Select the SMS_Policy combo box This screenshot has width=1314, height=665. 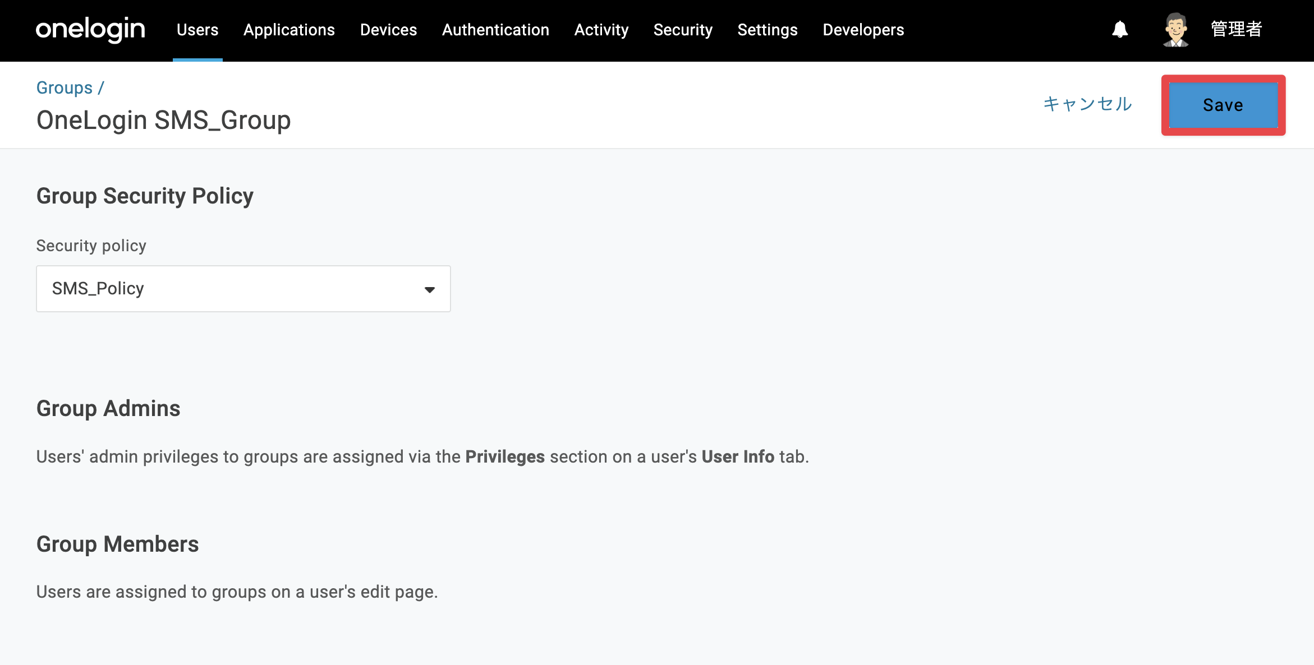click(243, 289)
